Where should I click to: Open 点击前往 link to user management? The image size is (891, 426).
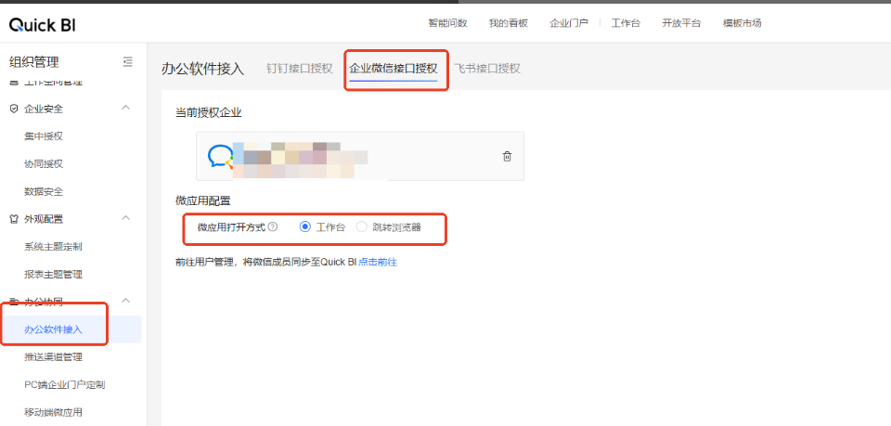point(378,263)
